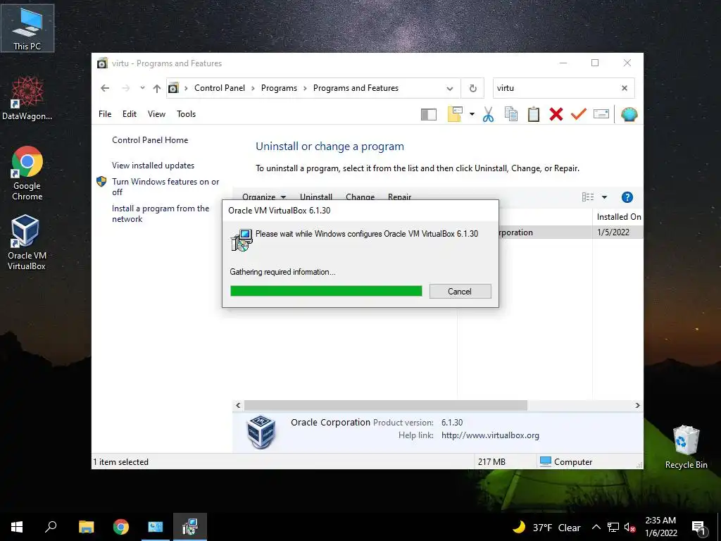
Task: Click the folder Move-to toolbar icon
Action: (x=455, y=114)
